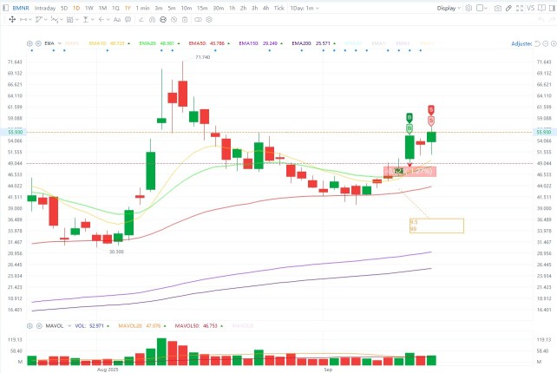Click the Adjusted price link
Screen dimensions: 557x373
tap(521, 43)
